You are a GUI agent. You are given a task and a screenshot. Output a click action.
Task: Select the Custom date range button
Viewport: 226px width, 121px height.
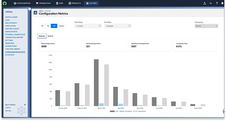click(x=61, y=26)
